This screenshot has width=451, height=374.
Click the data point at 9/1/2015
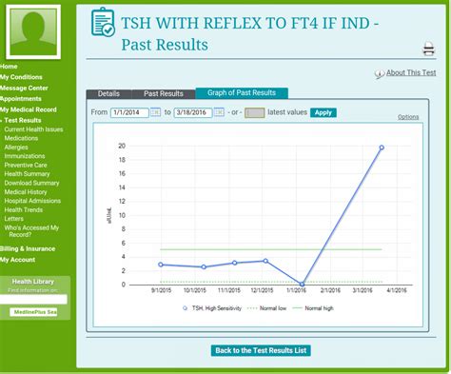(161, 265)
